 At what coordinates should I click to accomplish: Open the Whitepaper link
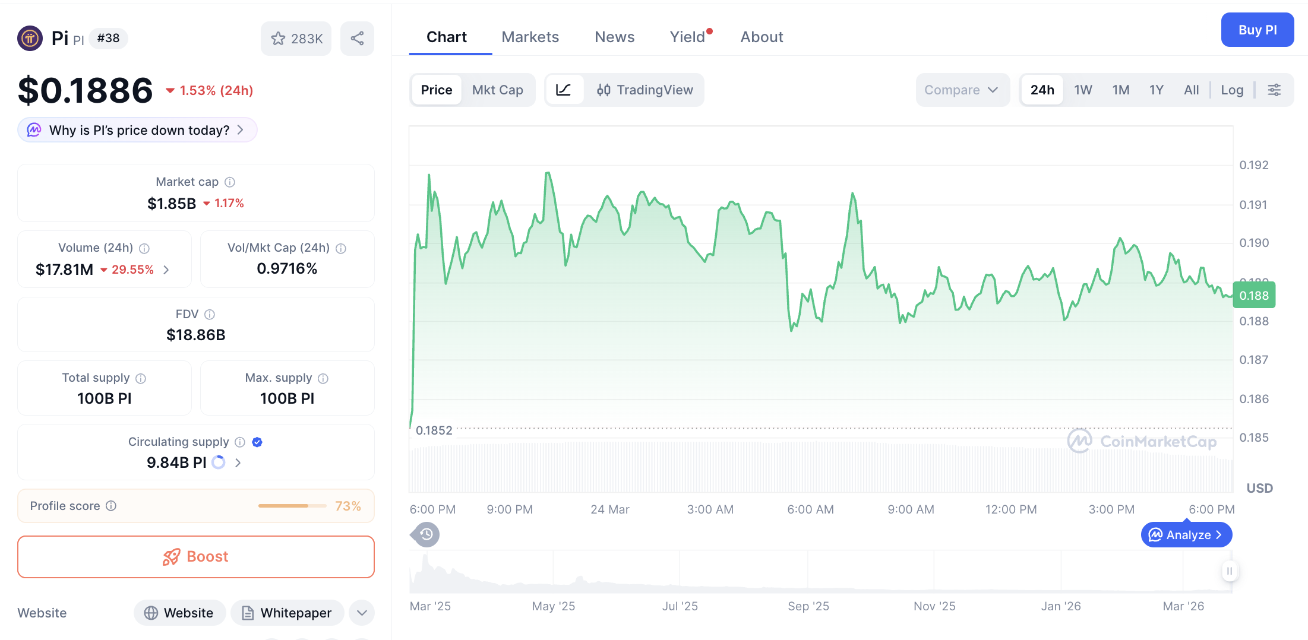click(287, 612)
